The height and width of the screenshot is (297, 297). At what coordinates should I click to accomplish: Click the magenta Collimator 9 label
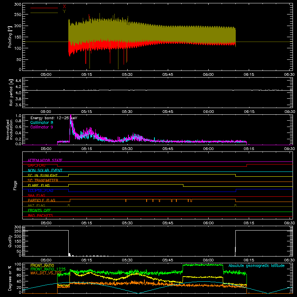[42, 127]
